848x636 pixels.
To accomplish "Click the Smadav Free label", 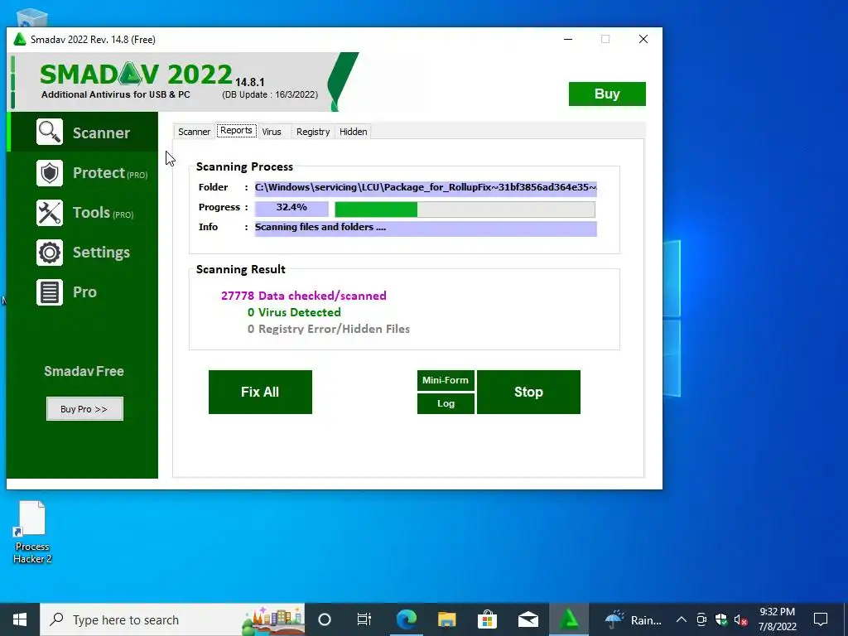I will (x=84, y=371).
